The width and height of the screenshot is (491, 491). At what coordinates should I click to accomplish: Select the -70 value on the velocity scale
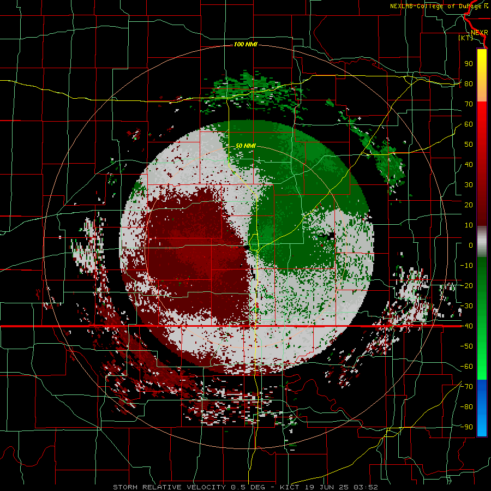pos(466,387)
